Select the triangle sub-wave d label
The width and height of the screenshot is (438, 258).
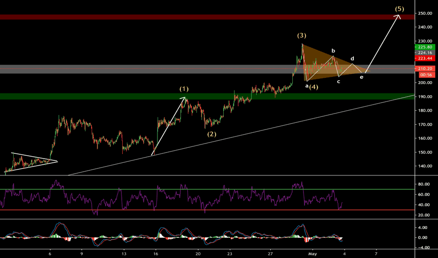(352, 59)
